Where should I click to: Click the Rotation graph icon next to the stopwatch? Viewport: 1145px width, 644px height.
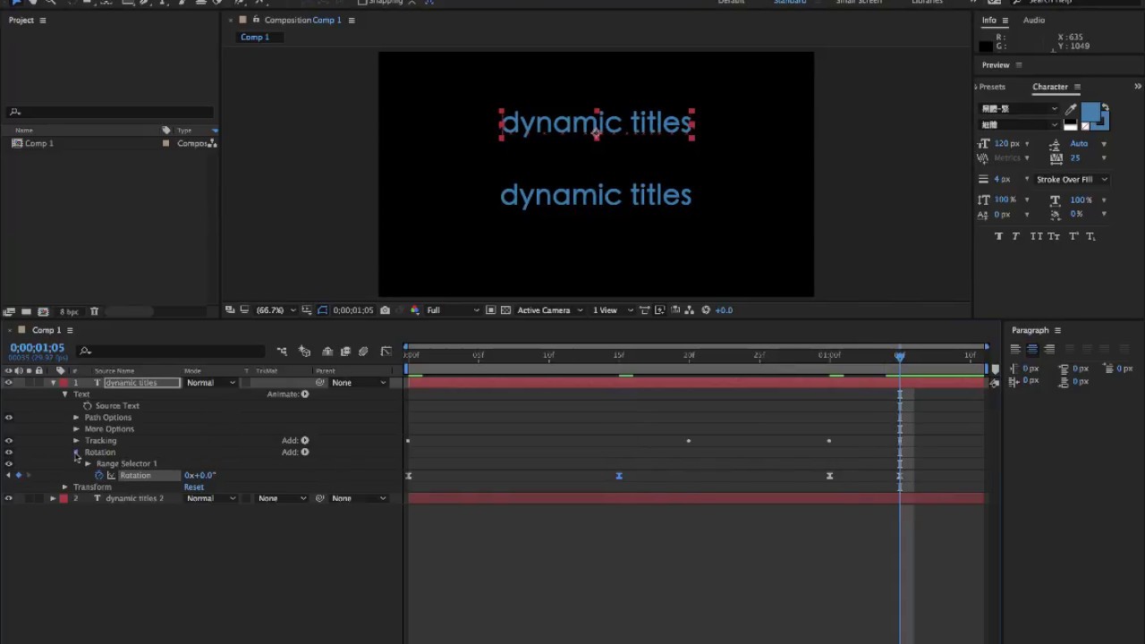[111, 476]
